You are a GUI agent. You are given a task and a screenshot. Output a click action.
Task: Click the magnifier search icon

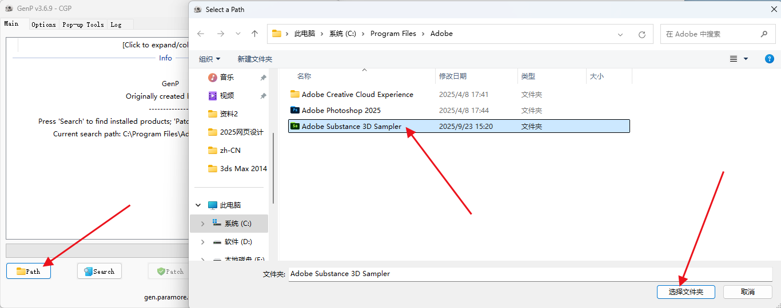(764, 34)
